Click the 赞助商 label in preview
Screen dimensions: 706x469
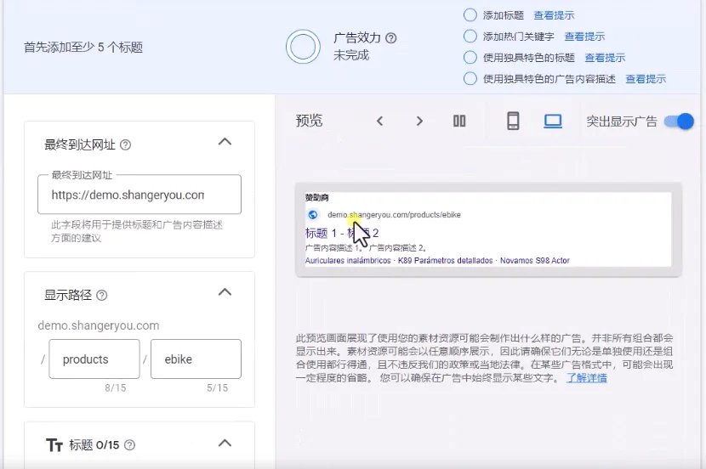pos(317,197)
